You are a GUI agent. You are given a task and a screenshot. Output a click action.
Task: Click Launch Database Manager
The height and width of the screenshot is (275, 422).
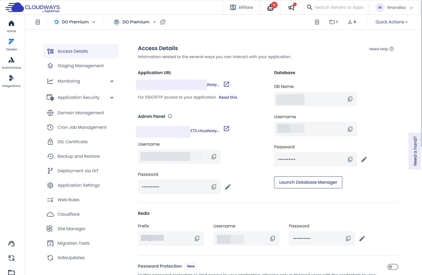[308, 182]
